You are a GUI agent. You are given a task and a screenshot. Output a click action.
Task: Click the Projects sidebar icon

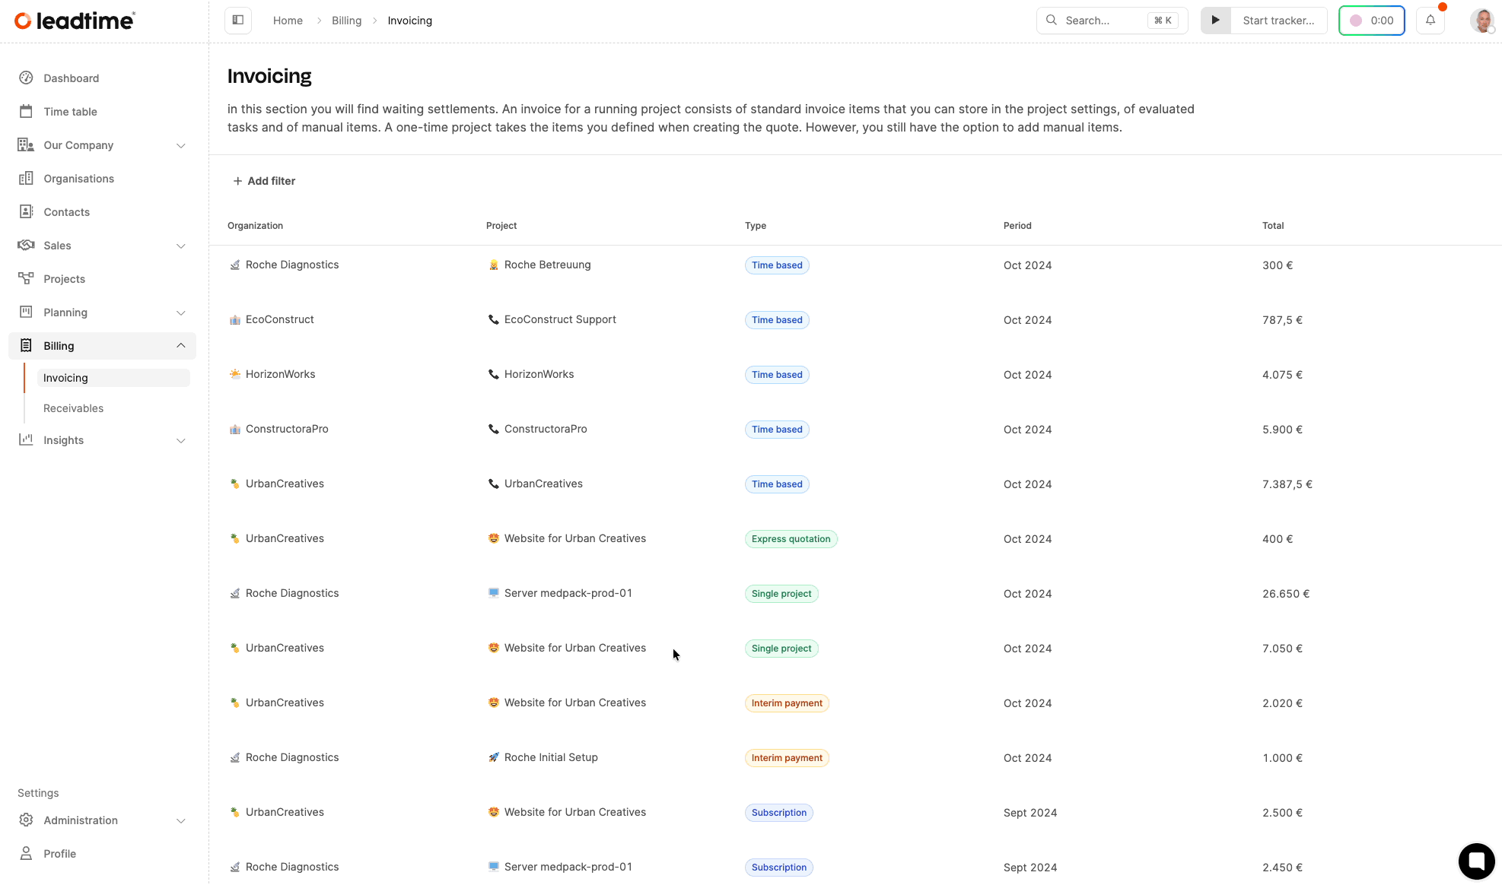pos(26,279)
